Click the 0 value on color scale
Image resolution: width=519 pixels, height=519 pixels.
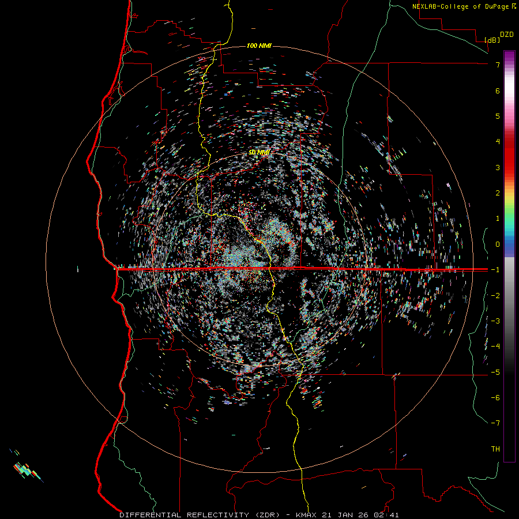pyautogui.click(x=498, y=245)
